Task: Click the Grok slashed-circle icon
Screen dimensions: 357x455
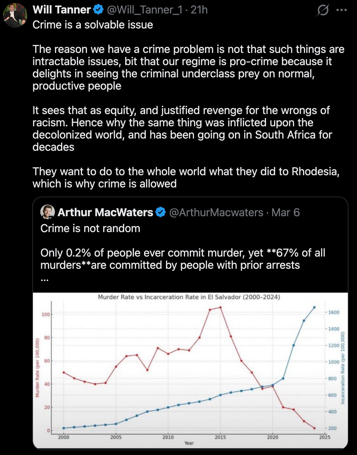Action: click(x=323, y=10)
